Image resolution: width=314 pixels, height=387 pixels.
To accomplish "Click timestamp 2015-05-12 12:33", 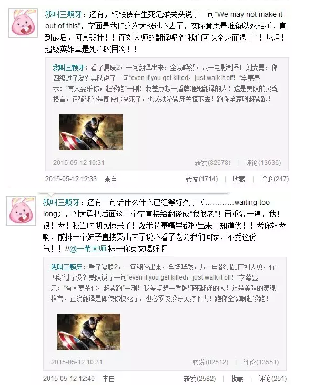I will [71, 179].
